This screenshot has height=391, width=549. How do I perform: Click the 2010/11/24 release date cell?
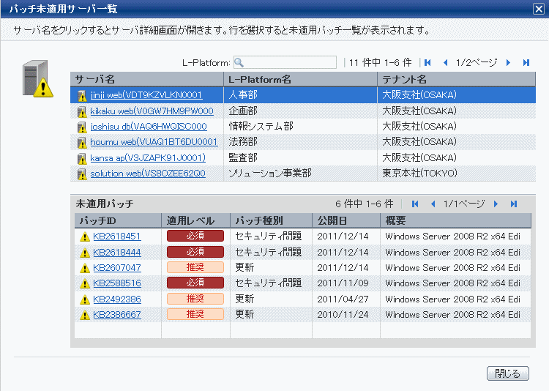click(x=346, y=315)
